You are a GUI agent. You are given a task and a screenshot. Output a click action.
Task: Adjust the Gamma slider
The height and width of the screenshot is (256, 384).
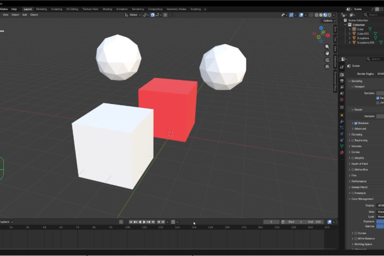point(380,226)
